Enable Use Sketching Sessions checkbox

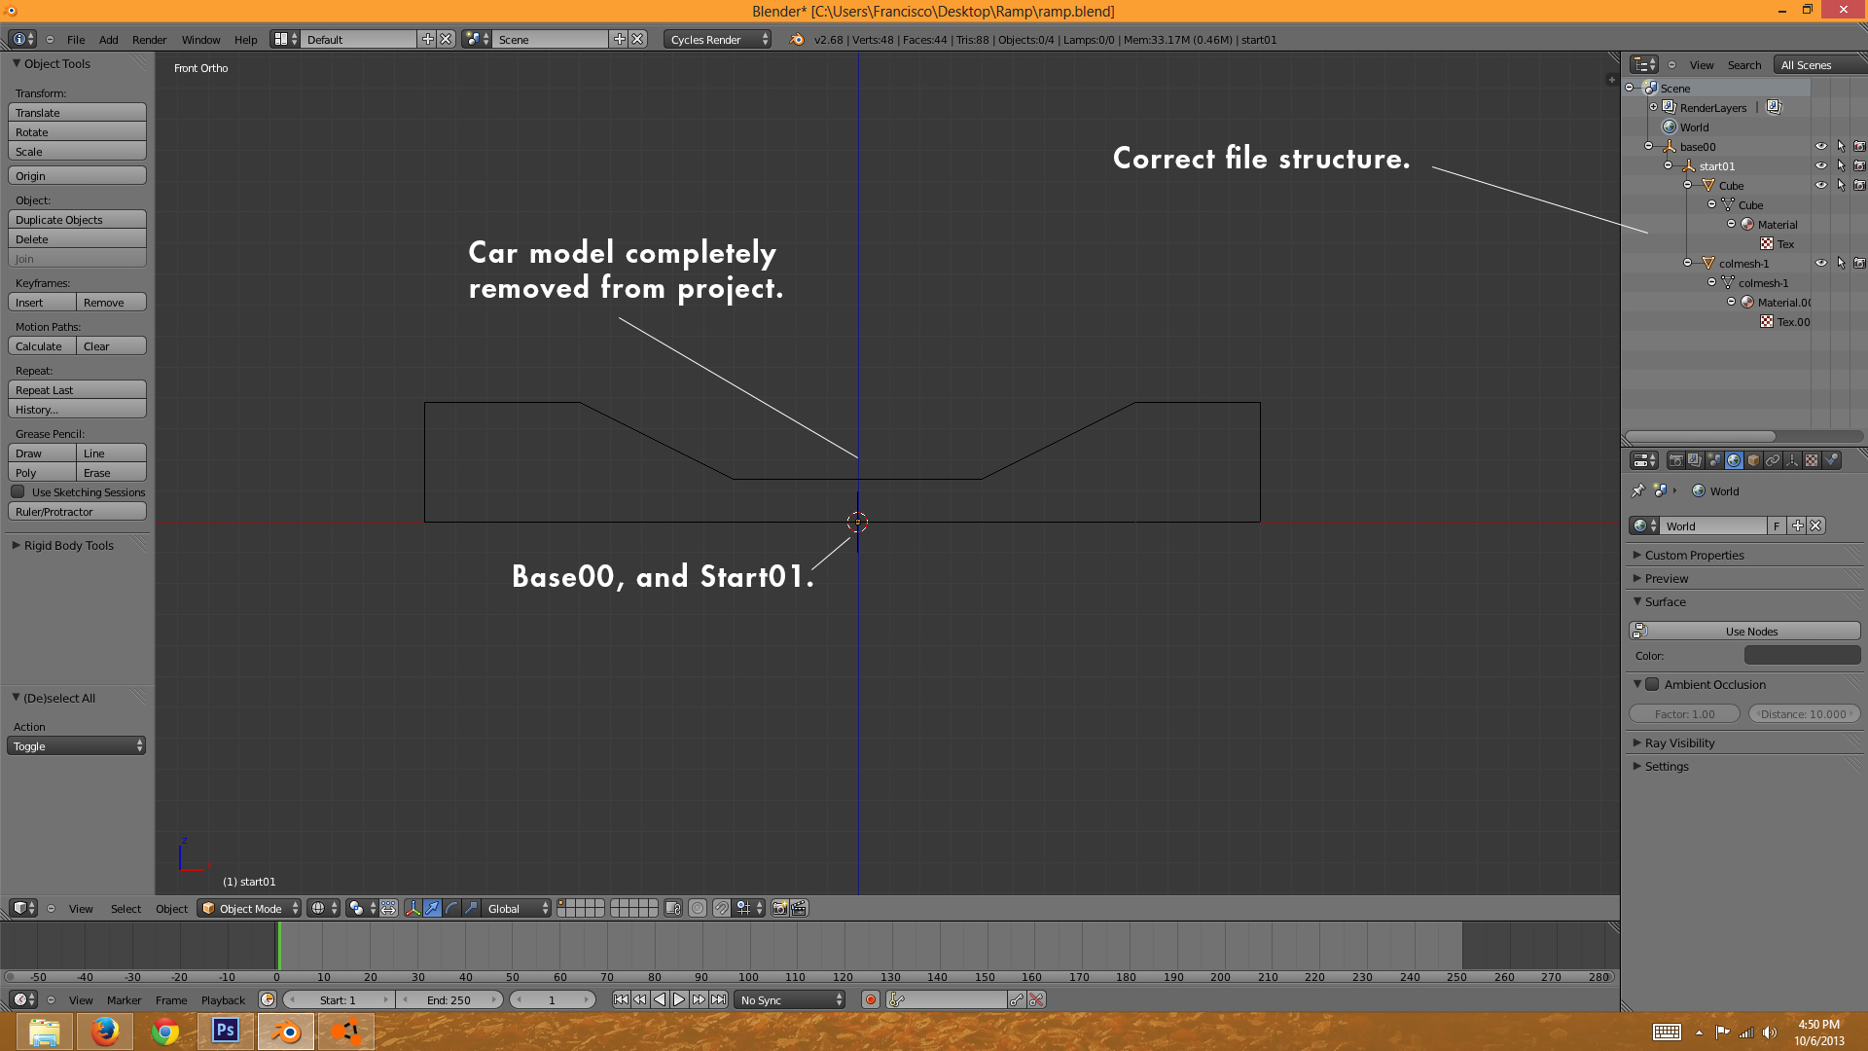tap(18, 491)
